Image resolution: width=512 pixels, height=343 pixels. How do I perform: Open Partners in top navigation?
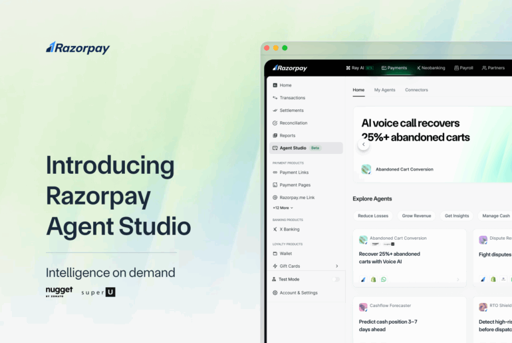click(x=493, y=68)
